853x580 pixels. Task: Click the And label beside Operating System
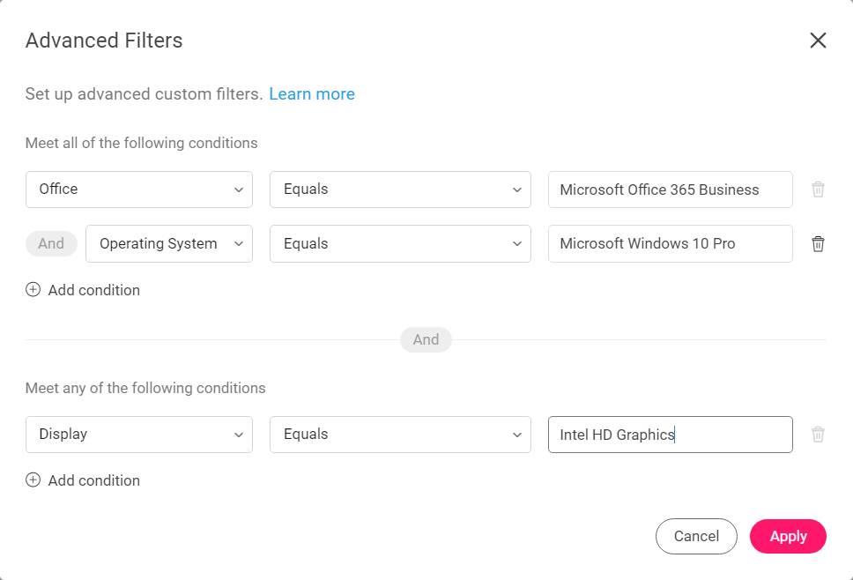51,243
